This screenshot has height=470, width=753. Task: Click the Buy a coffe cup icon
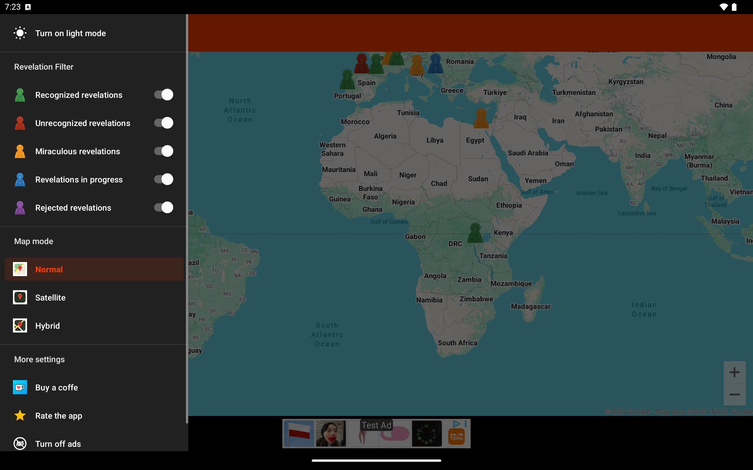click(x=20, y=387)
